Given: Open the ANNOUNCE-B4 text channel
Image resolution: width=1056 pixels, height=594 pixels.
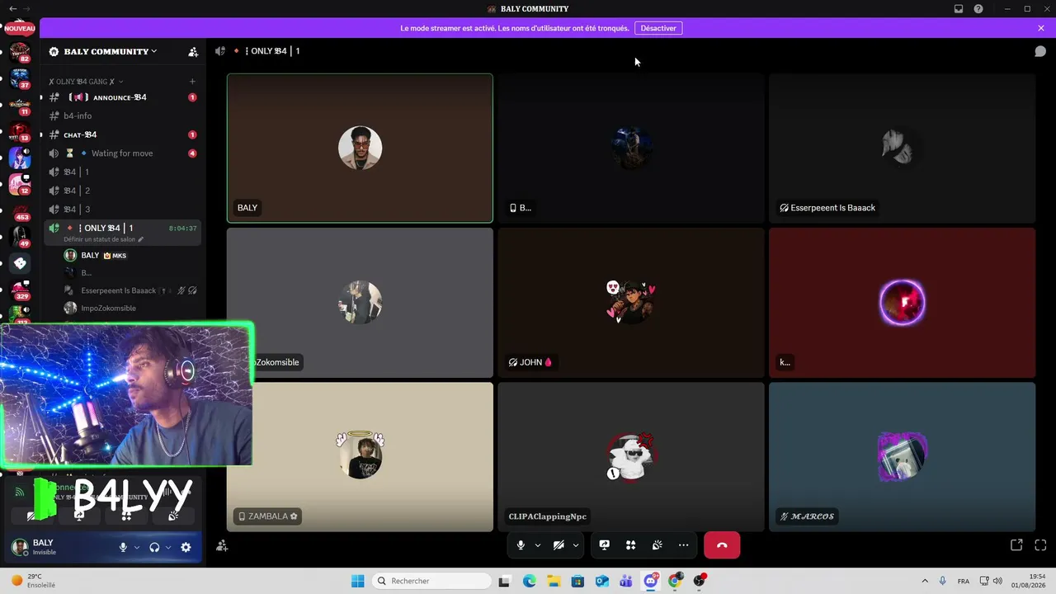Looking at the screenshot, I should [122, 97].
